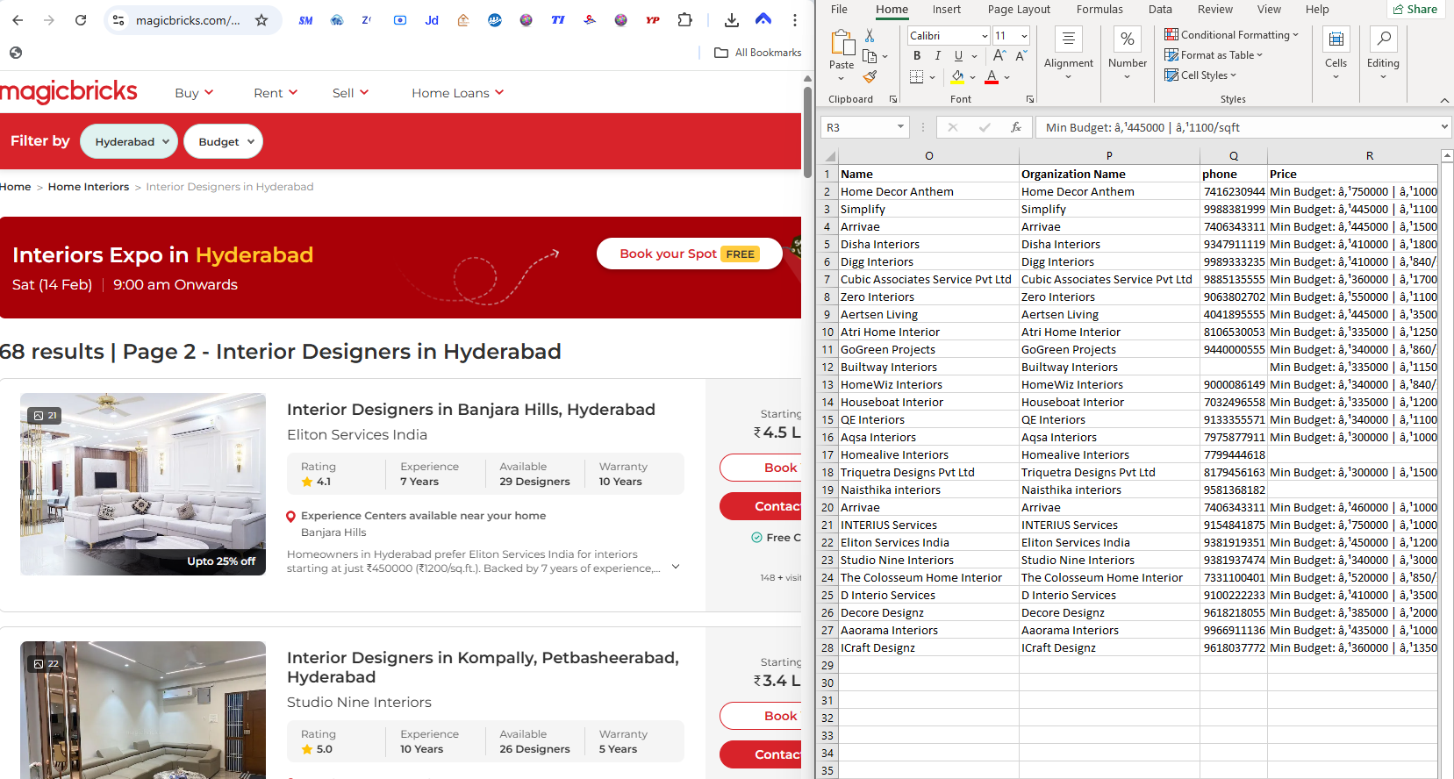Click Contact button for Eliton Services
The width and height of the screenshot is (1454, 779).
[x=762, y=506]
